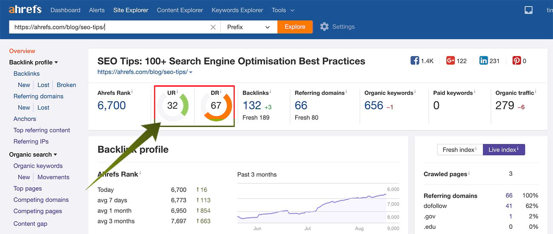This screenshot has width=553, height=234.
Task: Click the DR 67 rating gauge
Action: (x=216, y=106)
